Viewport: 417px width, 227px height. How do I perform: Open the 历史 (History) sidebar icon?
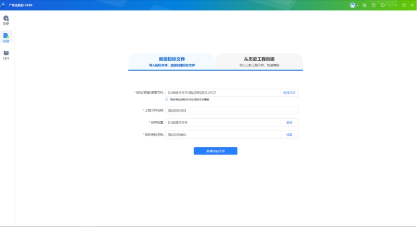[6, 20]
